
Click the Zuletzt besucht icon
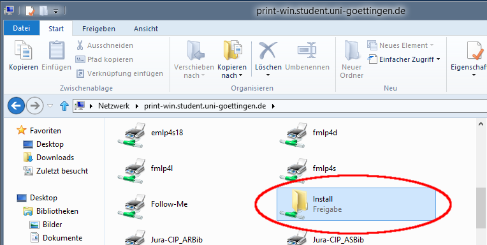pyautogui.click(x=28, y=171)
